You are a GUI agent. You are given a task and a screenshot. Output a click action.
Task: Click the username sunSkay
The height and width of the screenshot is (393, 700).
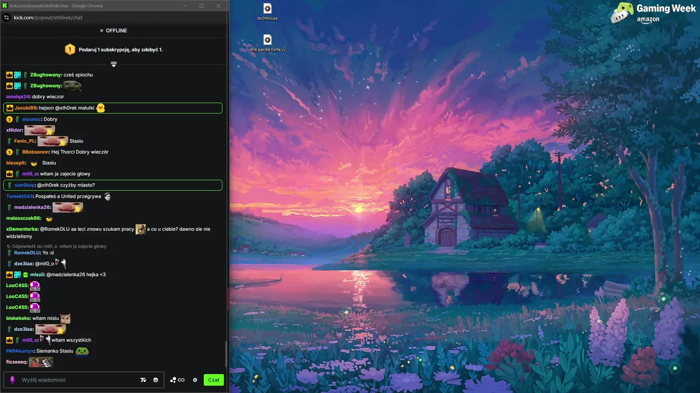25,185
